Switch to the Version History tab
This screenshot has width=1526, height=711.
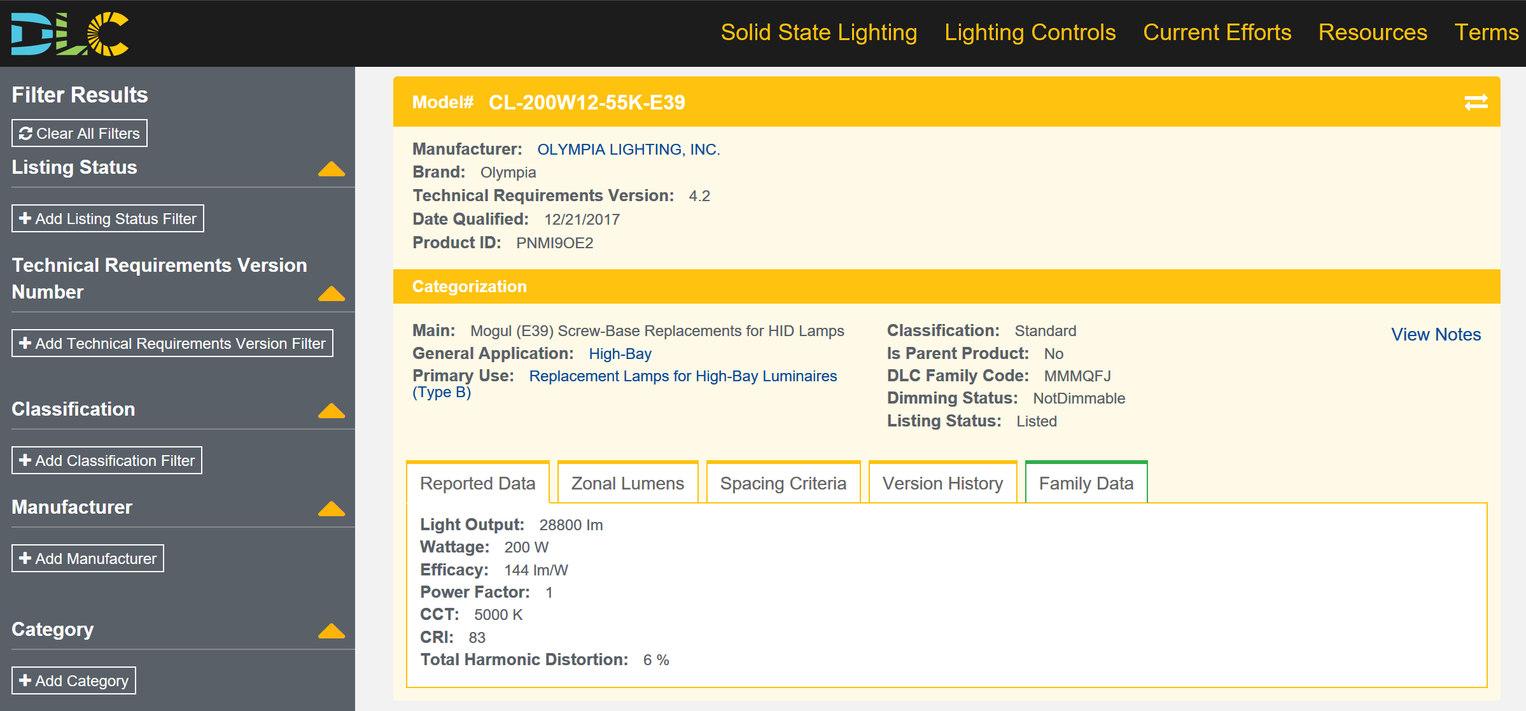point(942,482)
